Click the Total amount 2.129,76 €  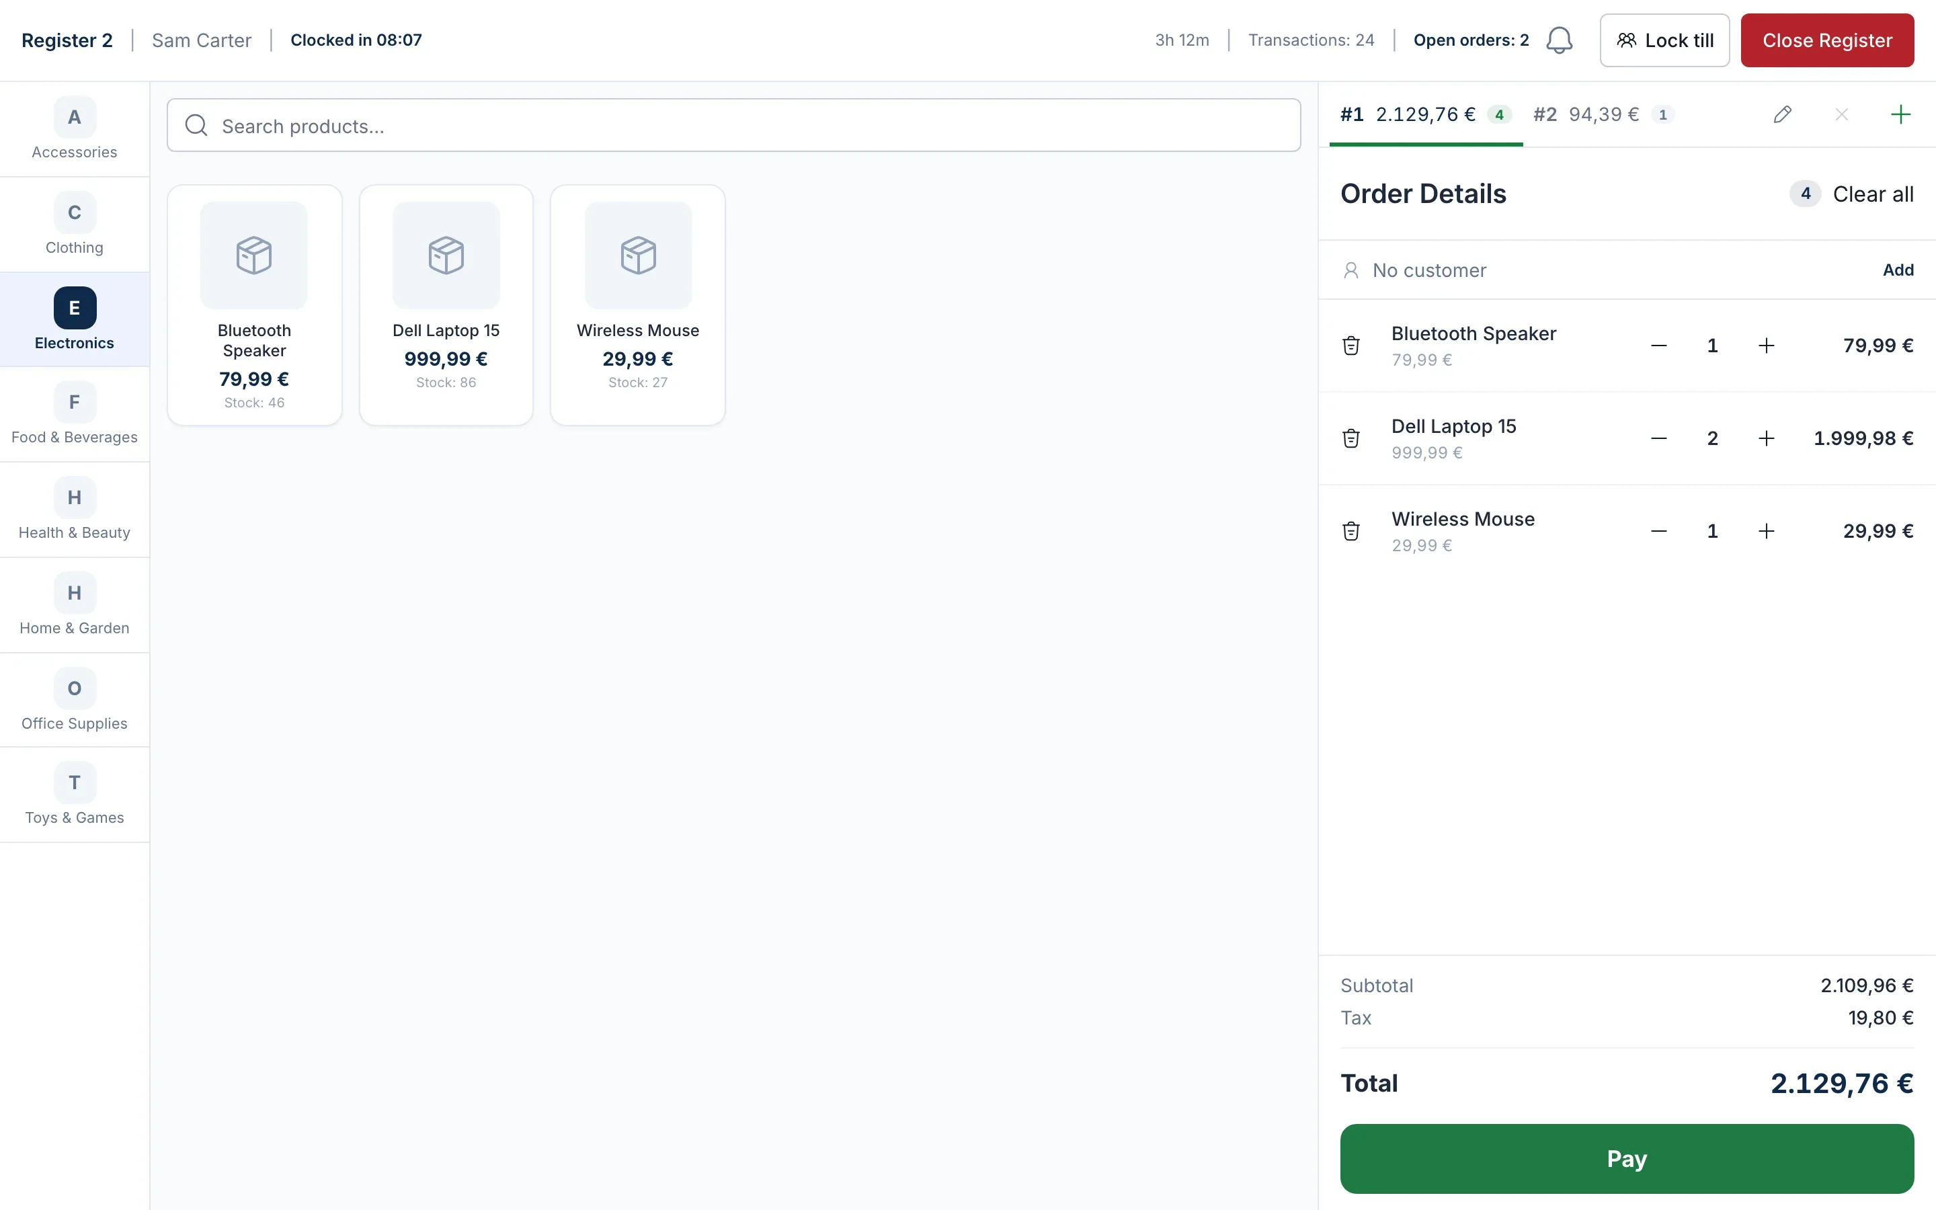point(1842,1084)
